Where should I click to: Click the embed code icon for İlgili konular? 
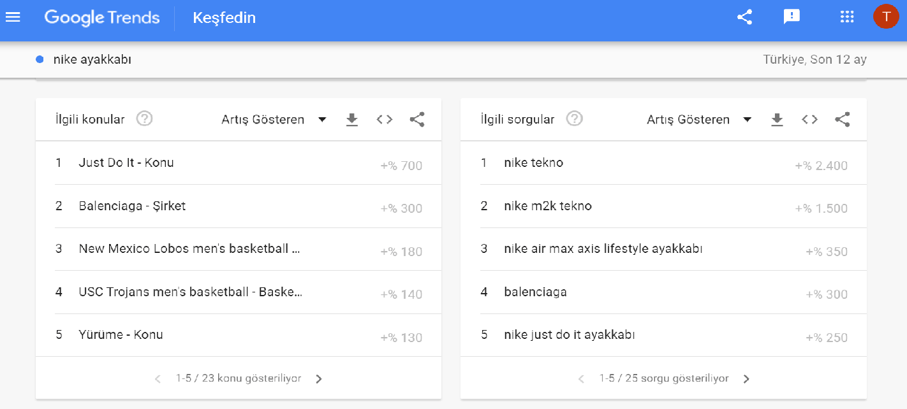(x=384, y=119)
